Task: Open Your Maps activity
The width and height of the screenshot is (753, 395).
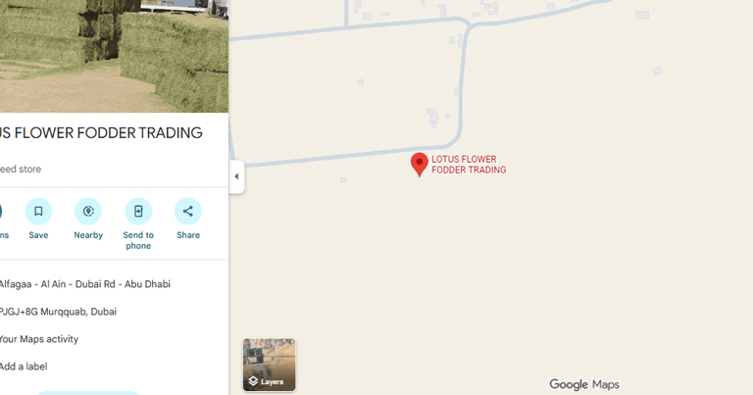Action: (39, 339)
